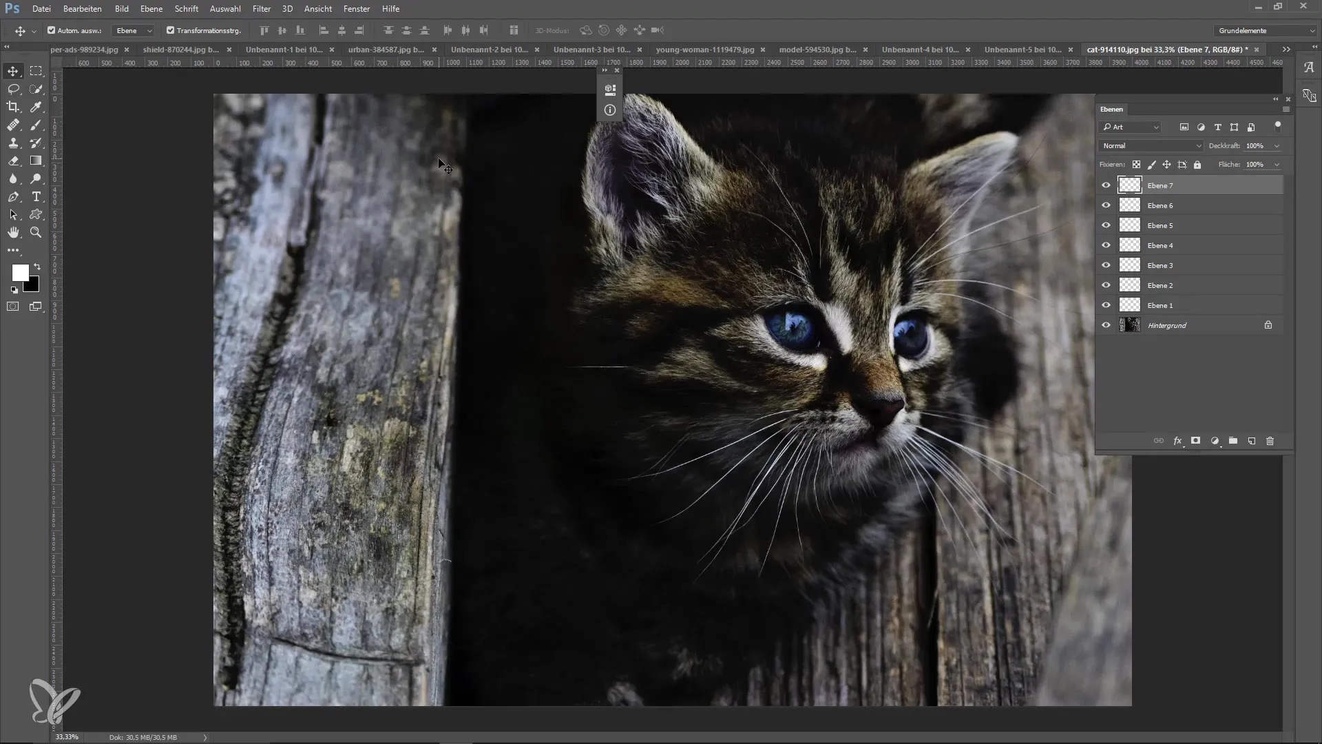Screen dimensions: 1322x744
Task: Delete the selected layer
Action: [1270, 441]
